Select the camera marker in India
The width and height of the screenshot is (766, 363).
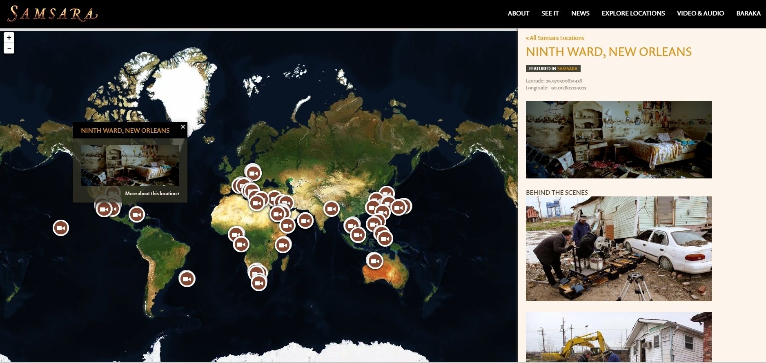tap(332, 209)
